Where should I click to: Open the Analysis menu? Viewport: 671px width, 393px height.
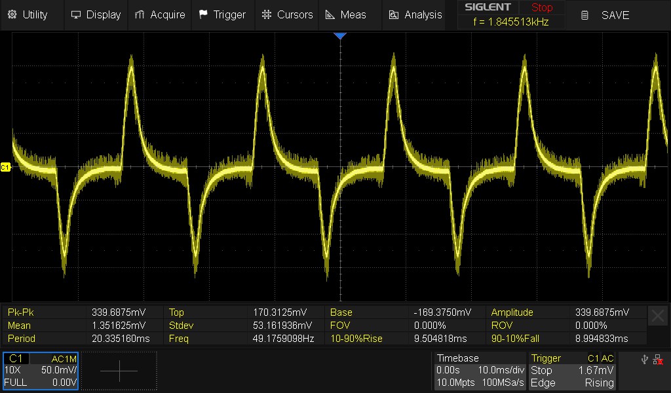coord(415,14)
